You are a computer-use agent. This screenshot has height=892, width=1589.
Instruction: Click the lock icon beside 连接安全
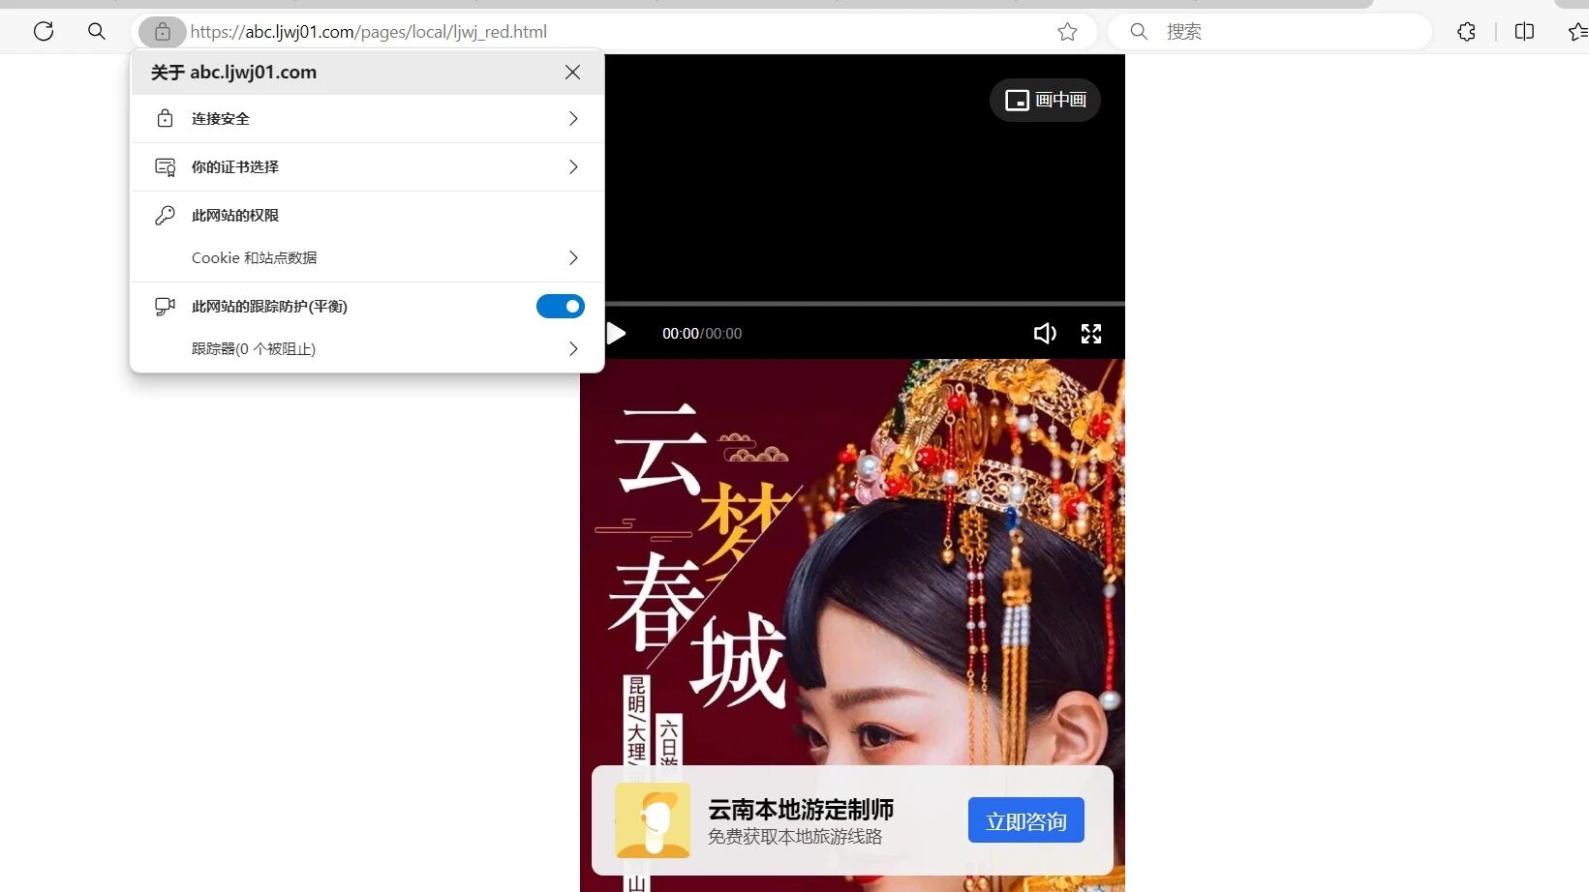point(165,118)
